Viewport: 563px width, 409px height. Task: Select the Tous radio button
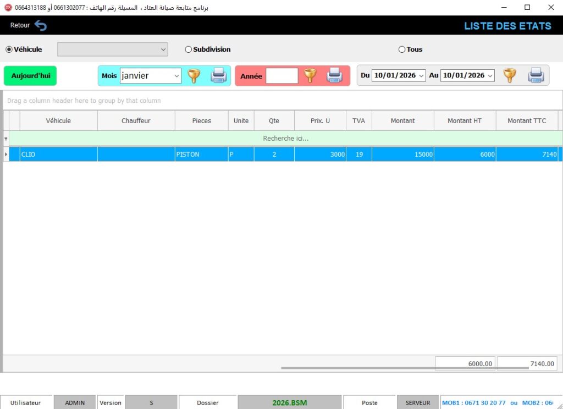click(402, 49)
